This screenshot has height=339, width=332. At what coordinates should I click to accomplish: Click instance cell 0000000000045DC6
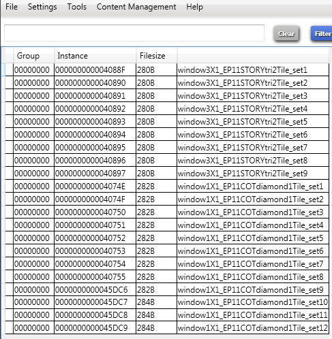(x=95, y=290)
